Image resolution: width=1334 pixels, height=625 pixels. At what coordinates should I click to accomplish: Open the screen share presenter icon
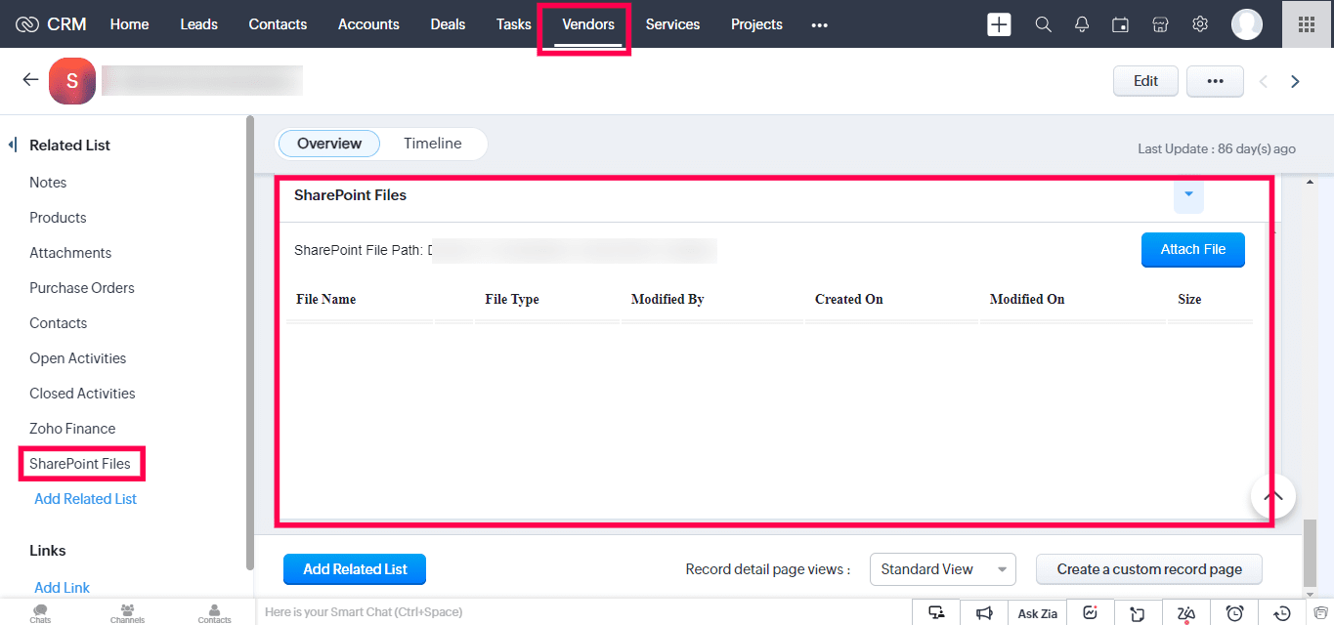coord(936,613)
